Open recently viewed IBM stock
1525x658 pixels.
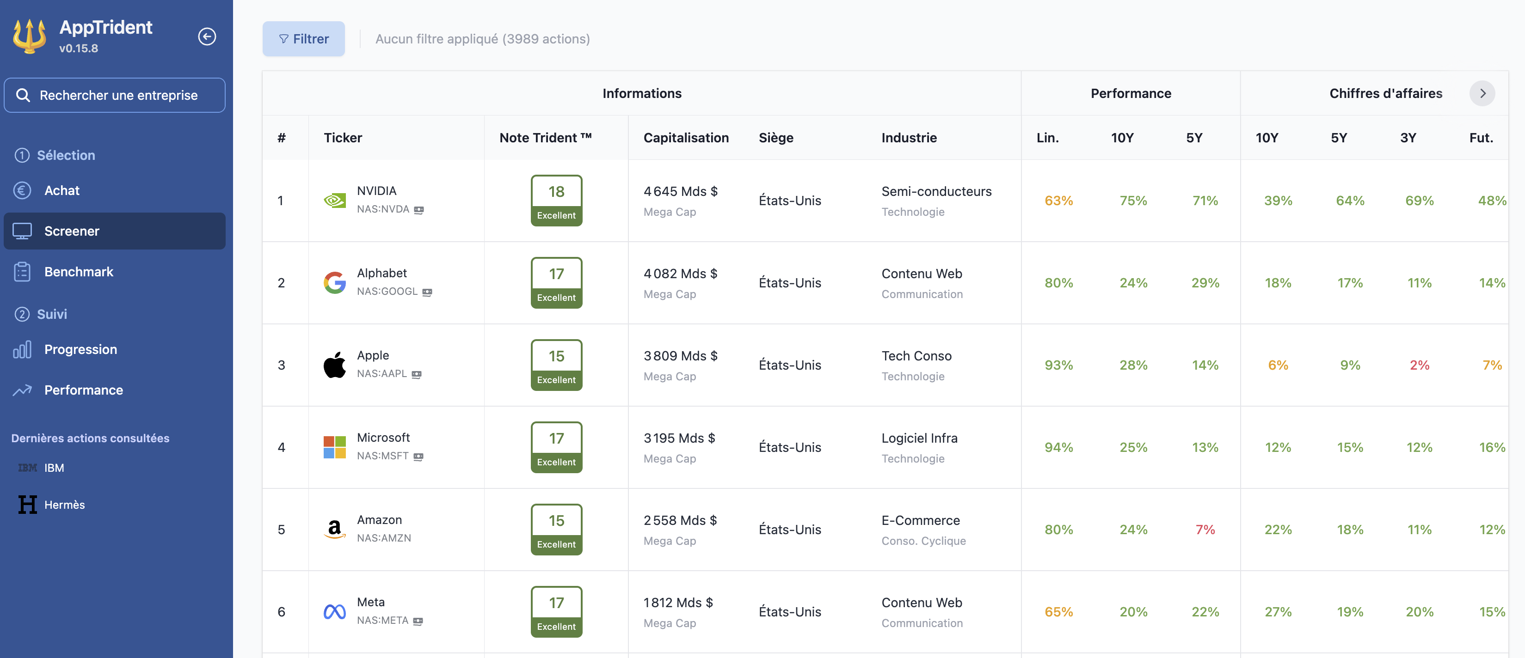coord(54,468)
